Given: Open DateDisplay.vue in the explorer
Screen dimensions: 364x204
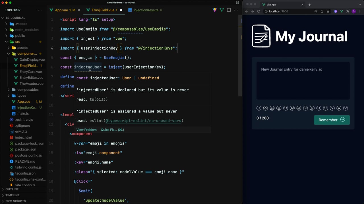Looking at the screenshot, I should tap(32, 59).
